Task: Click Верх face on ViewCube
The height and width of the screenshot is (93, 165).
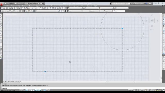Action: [152, 21]
